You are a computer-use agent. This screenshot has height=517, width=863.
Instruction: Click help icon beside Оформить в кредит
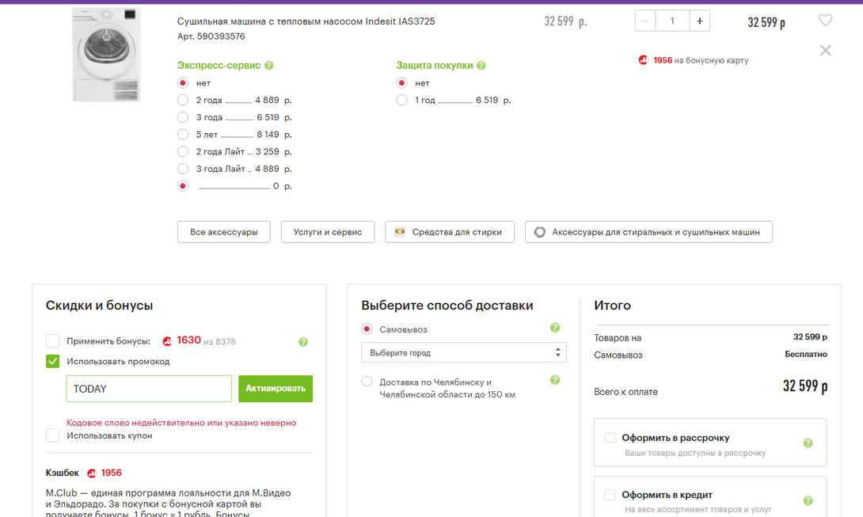tap(808, 501)
